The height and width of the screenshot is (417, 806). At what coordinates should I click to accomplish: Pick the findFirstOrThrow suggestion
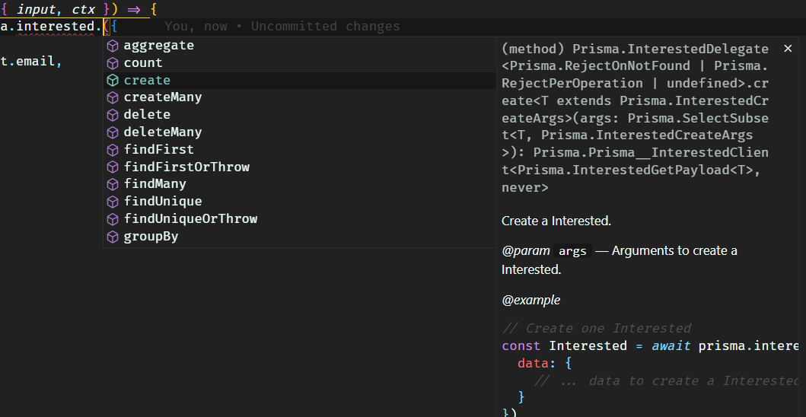pos(186,167)
